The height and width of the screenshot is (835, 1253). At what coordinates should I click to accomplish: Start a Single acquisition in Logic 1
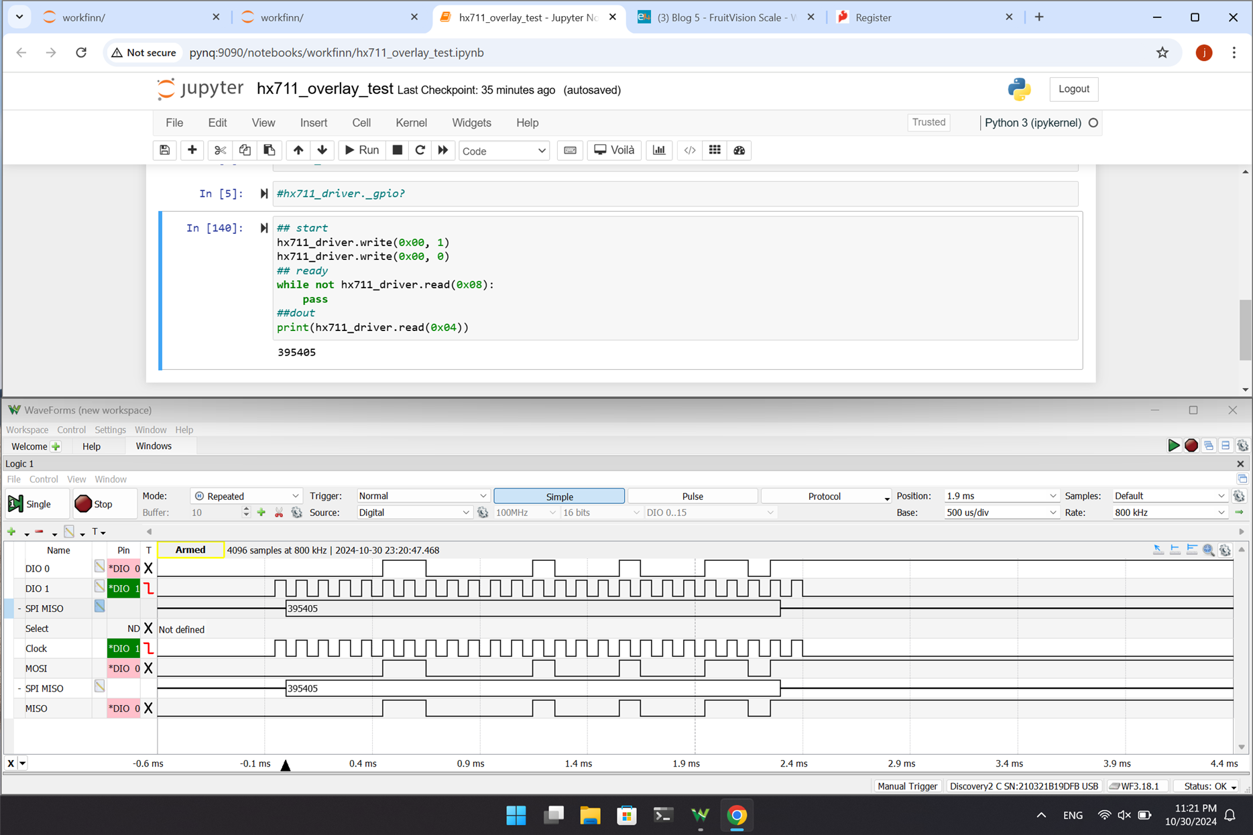37,504
